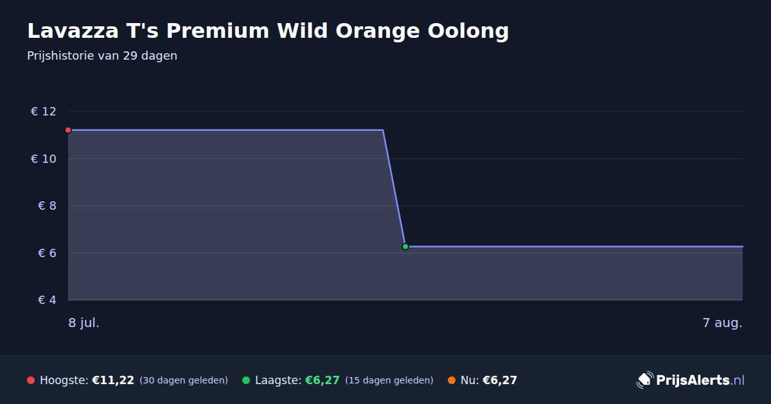Click the € 8 axis label
The width and height of the screenshot is (771, 404).
[x=48, y=206]
